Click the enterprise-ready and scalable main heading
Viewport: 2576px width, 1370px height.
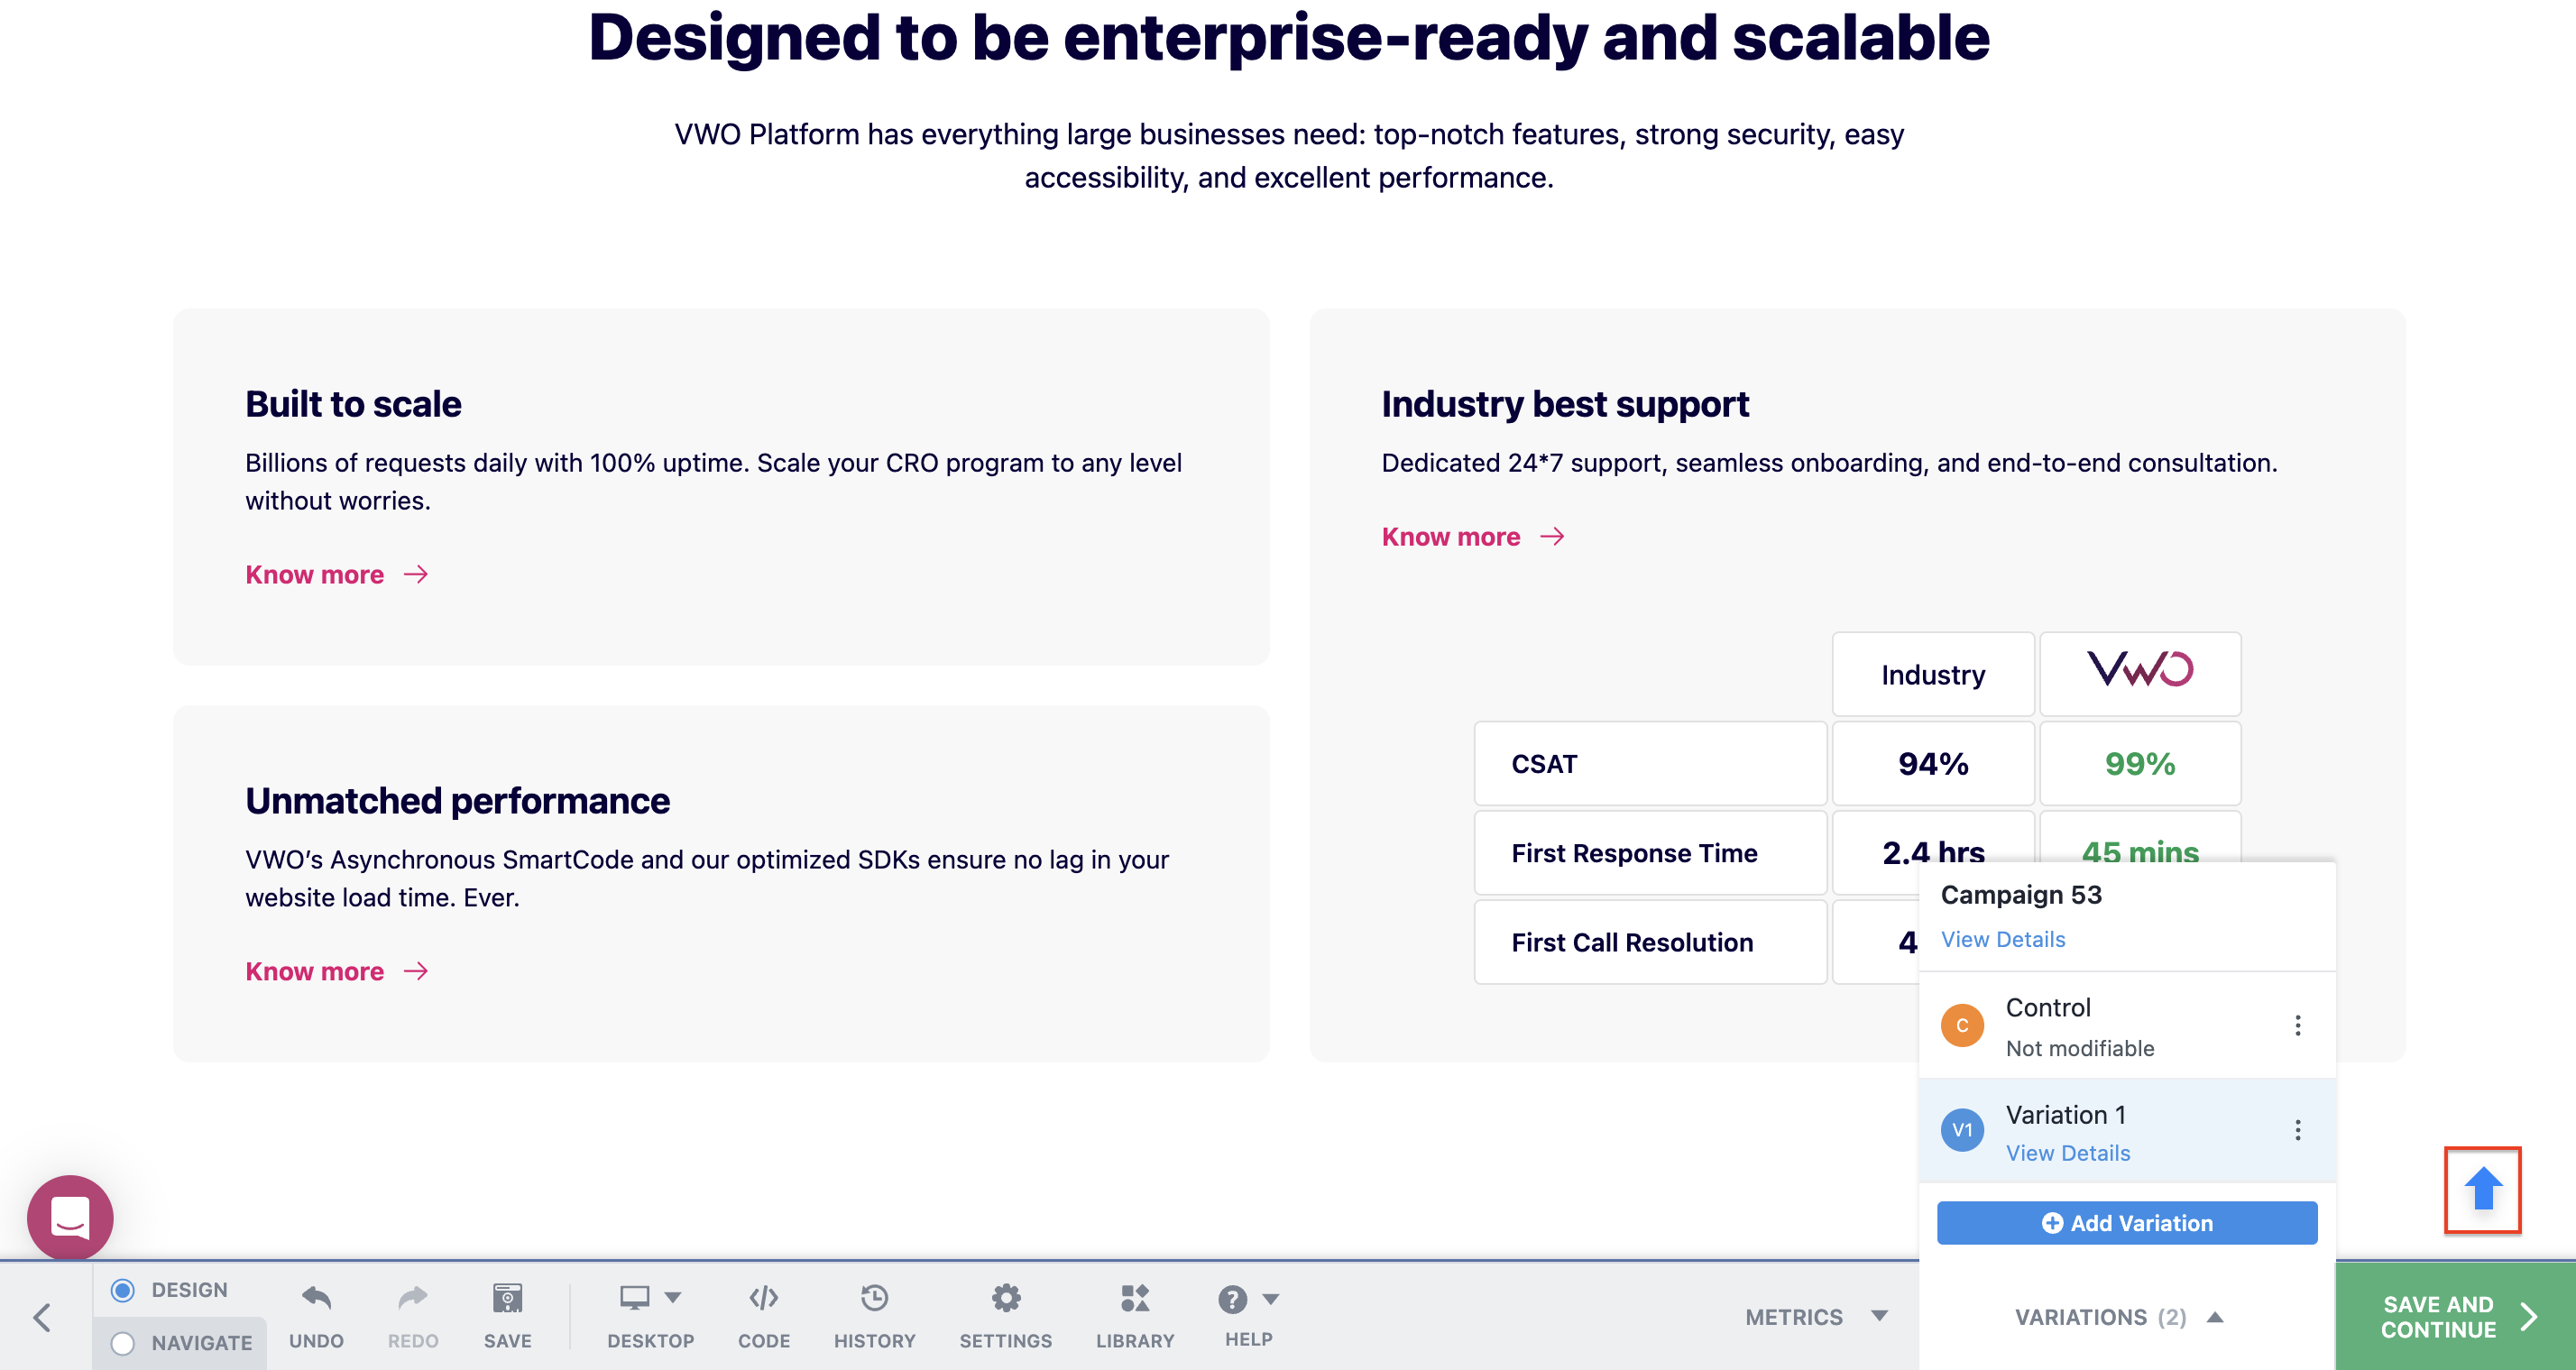click(1288, 38)
